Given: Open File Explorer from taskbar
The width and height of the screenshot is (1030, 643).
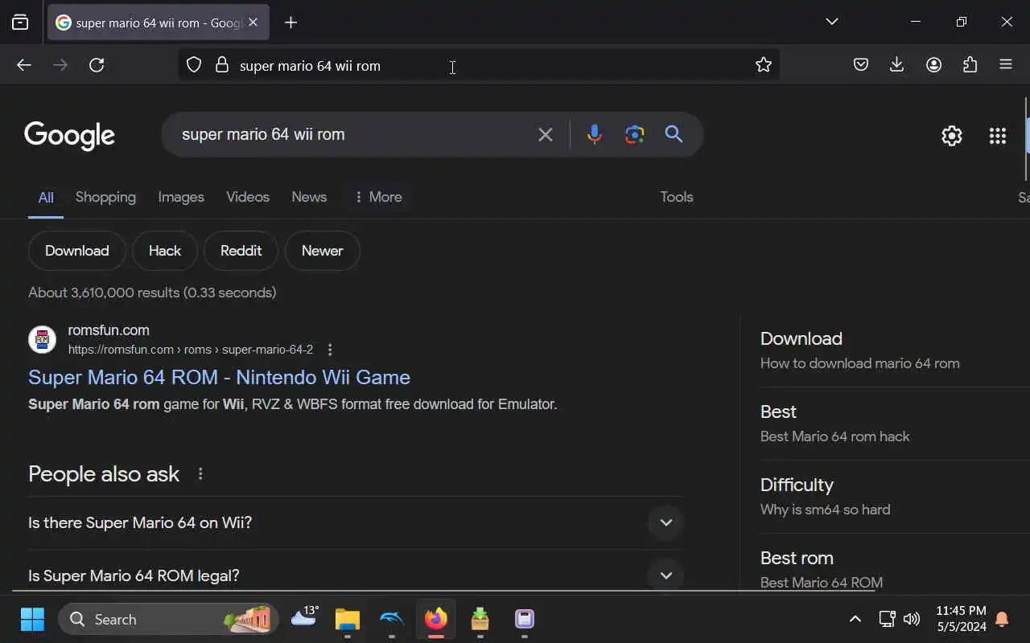Looking at the screenshot, I should pos(348,619).
